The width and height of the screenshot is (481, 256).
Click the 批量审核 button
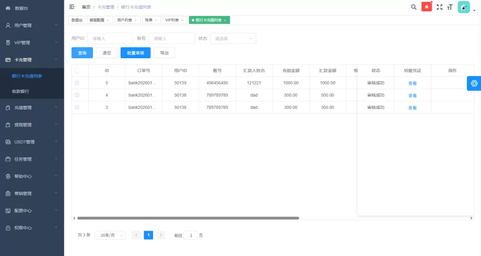pos(135,53)
